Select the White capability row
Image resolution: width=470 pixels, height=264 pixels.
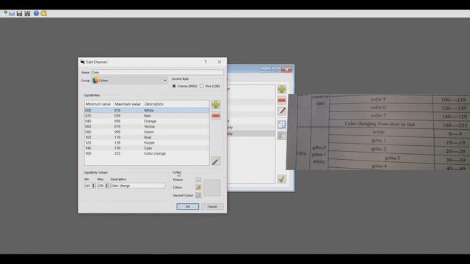[x=147, y=111]
